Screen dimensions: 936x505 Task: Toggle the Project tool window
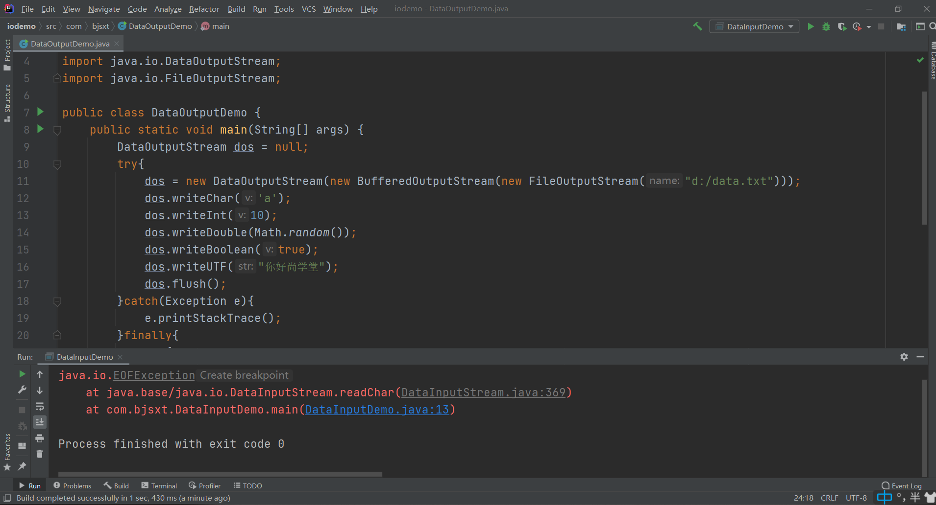click(7, 55)
